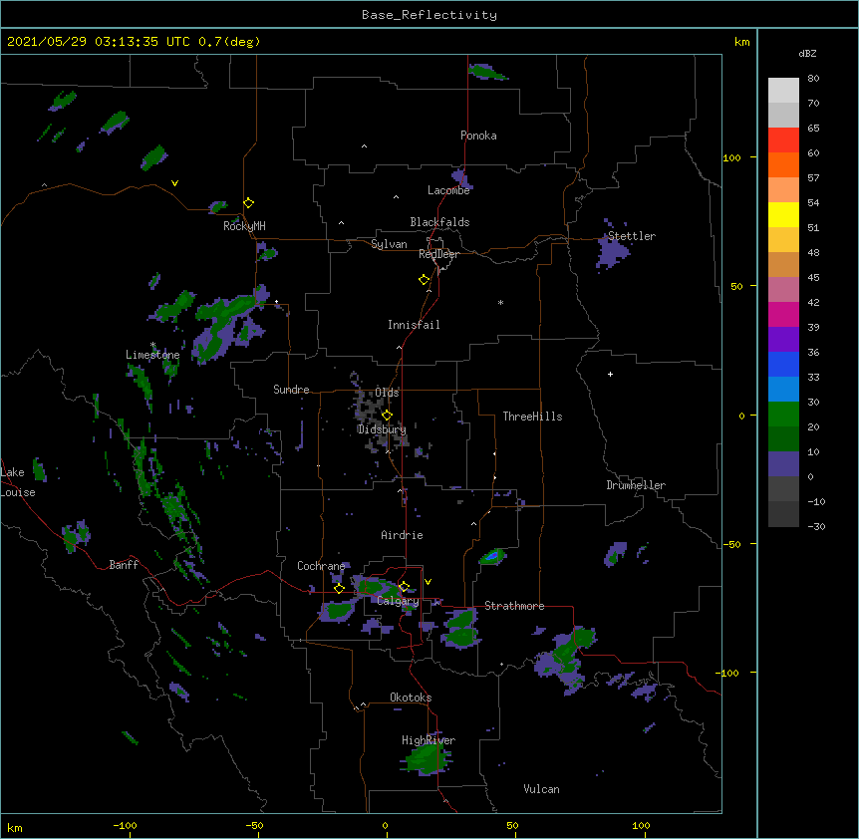Click the Ponoka map label
859x839 pixels.
[x=478, y=136]
